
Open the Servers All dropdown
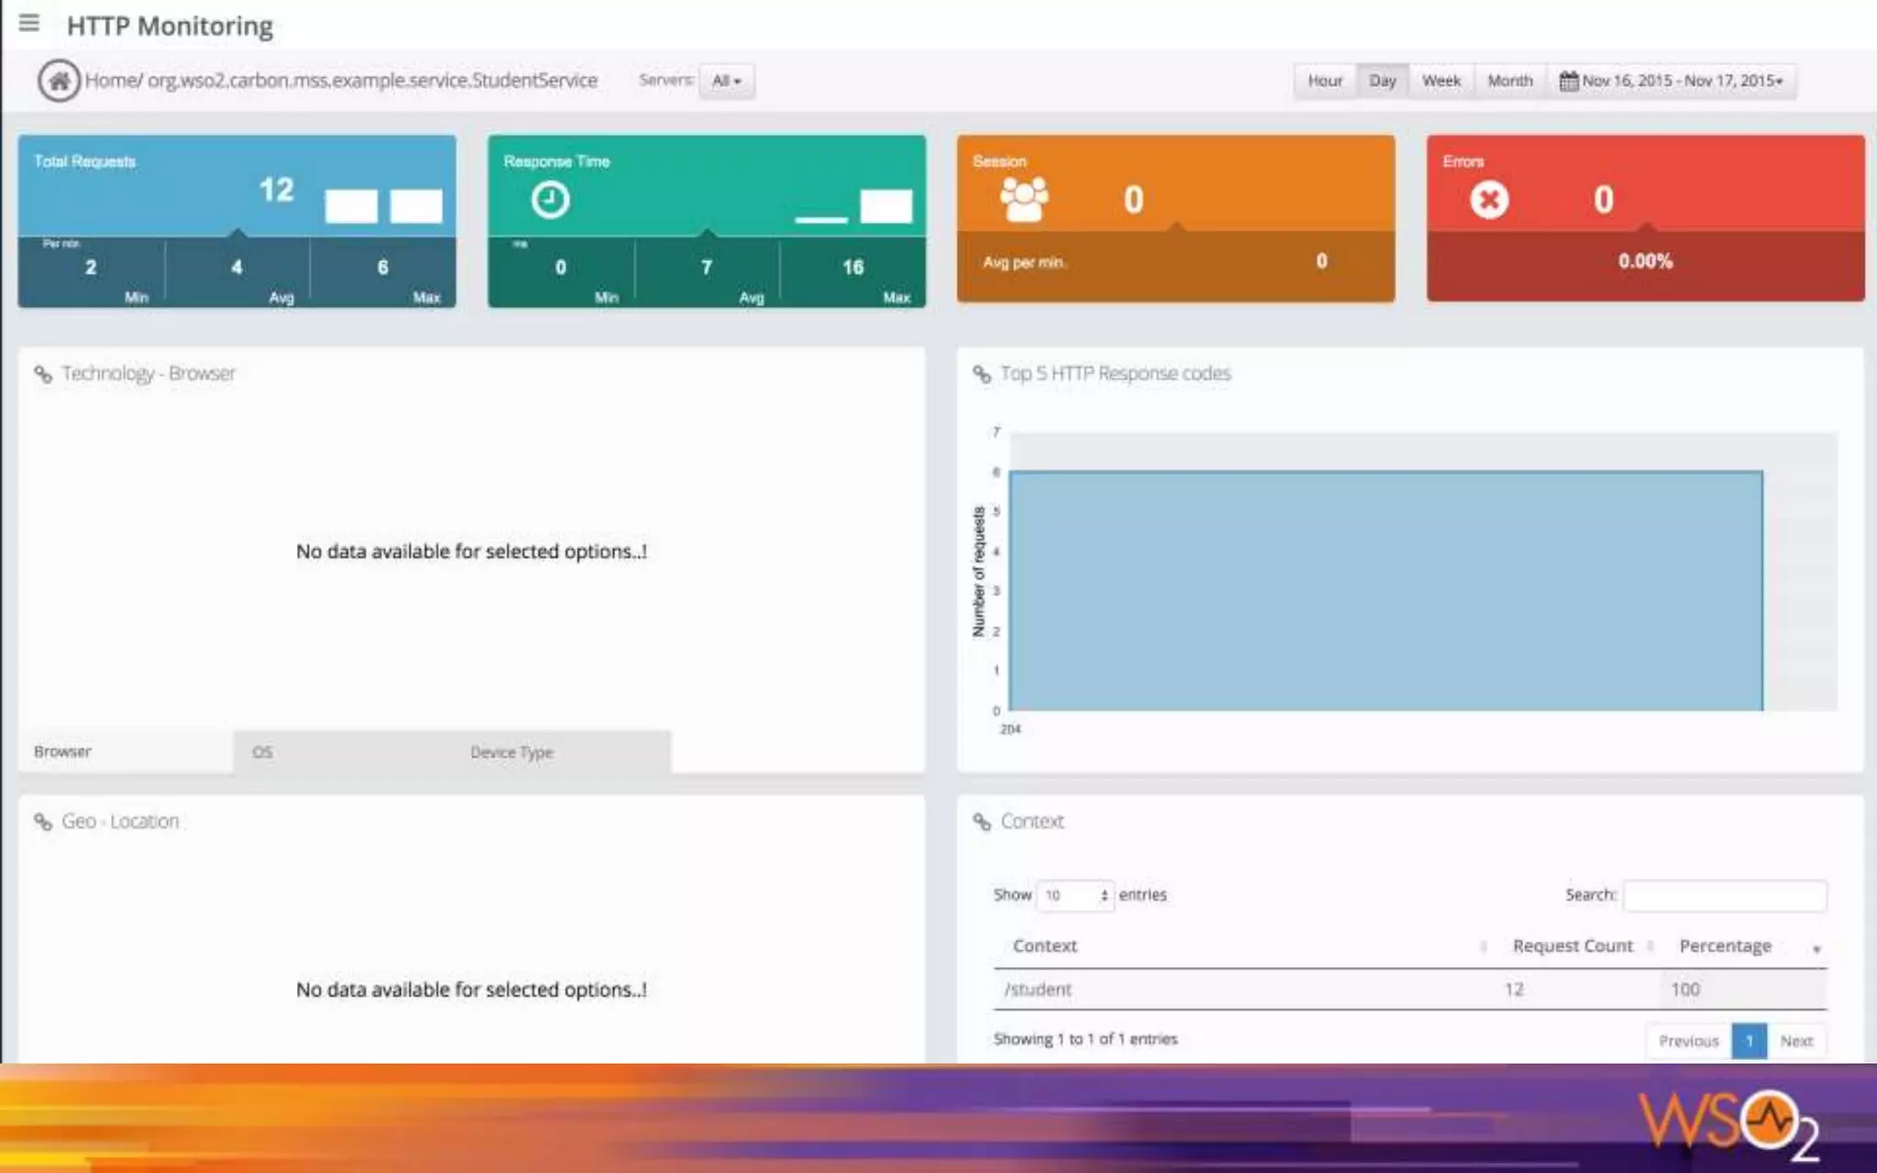tap(726, 81)
